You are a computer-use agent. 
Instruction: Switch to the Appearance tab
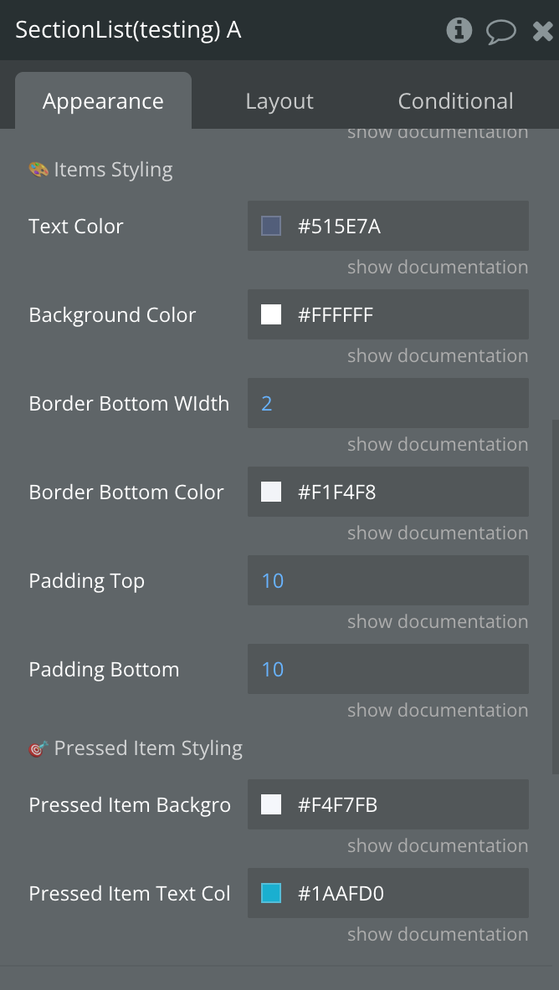103,101
